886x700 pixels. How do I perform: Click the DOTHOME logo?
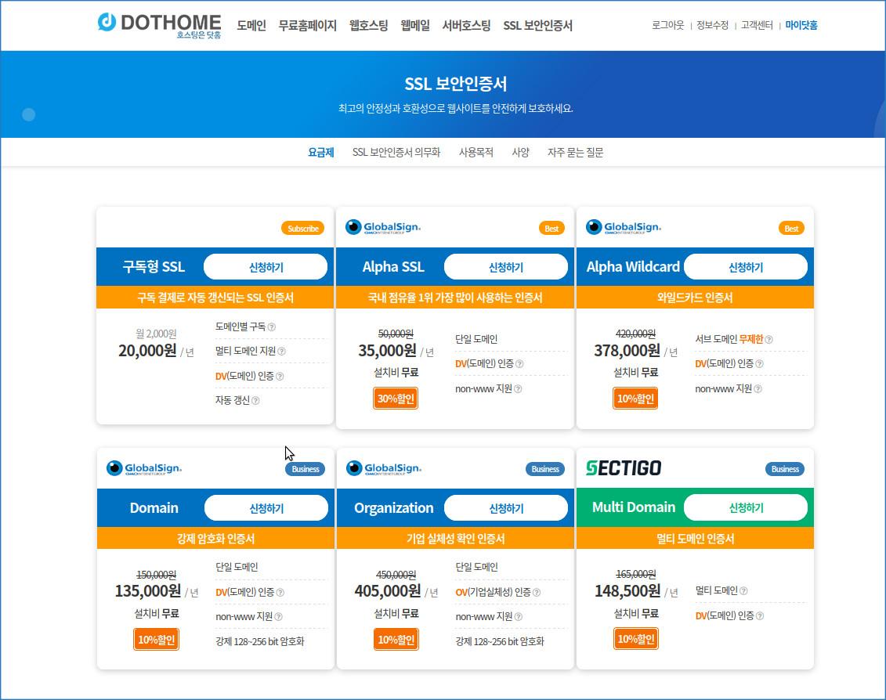(x=159, y=25)
